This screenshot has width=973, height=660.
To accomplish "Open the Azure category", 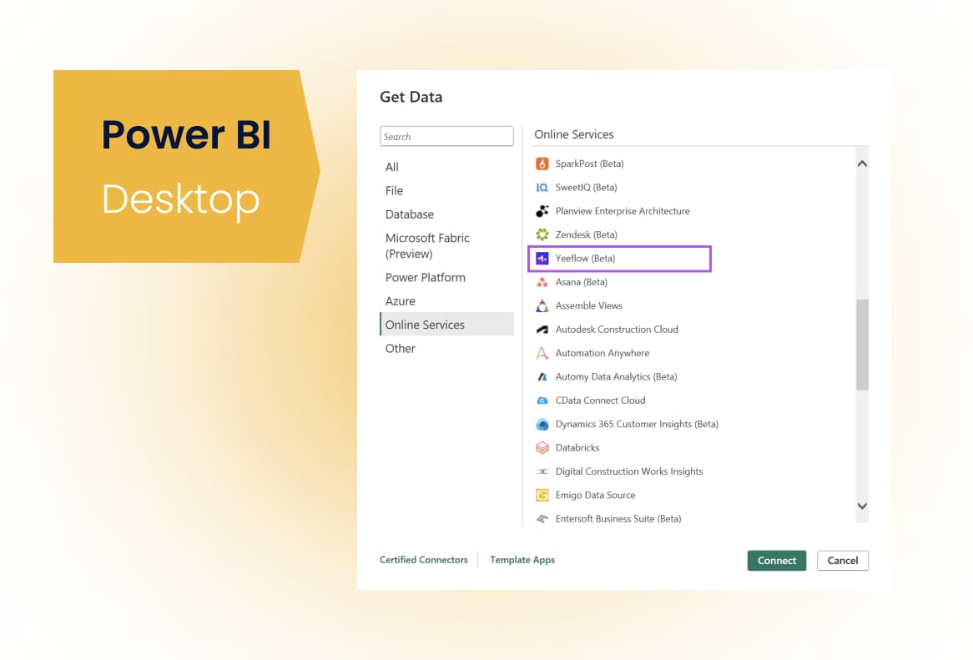I will (x=400, y=301).
